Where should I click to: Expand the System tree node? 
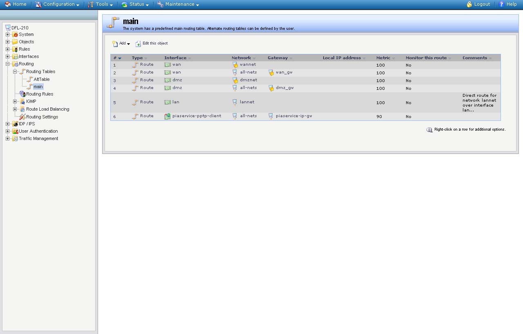[7, 34]
